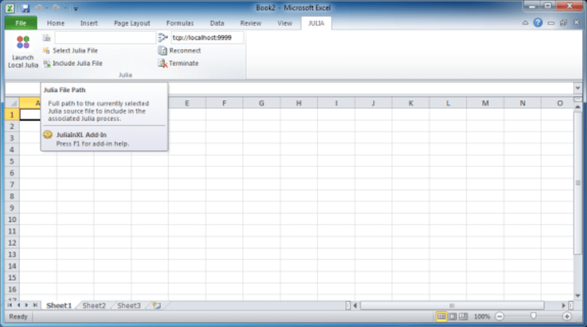Click the Julia file path input field
Screen dimensions: 587x327
[105, 37]
